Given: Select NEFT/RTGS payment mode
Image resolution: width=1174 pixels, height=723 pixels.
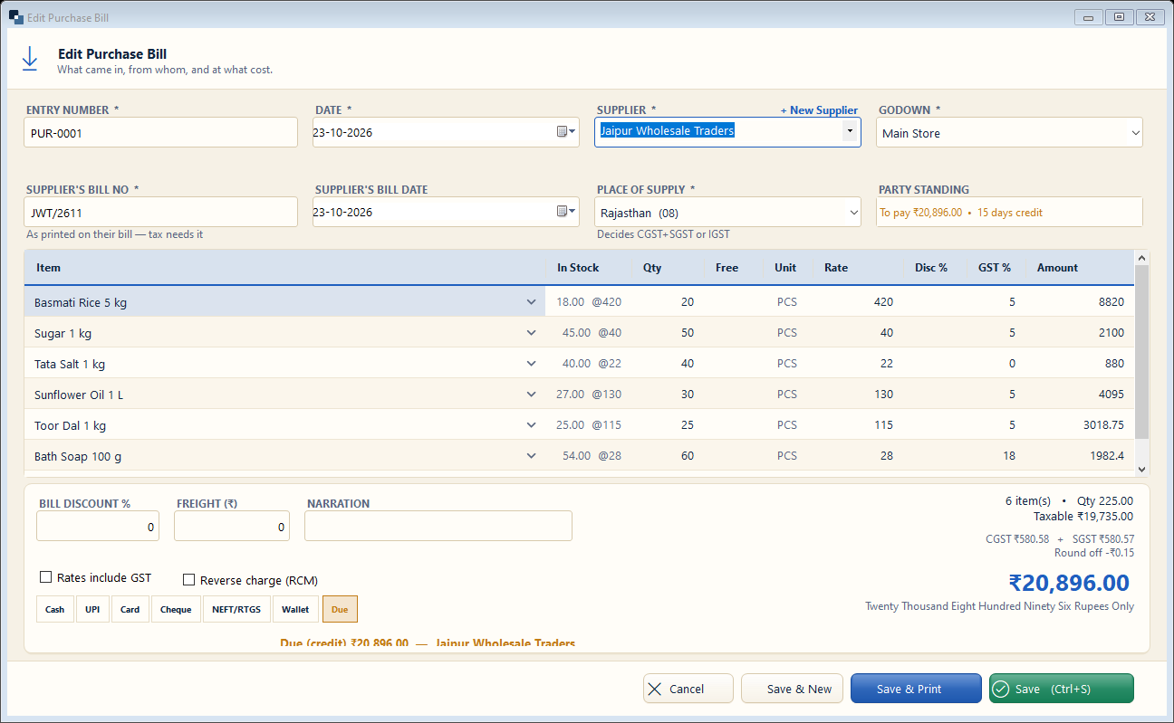Looking at the screenshot, I should (236, 609).
